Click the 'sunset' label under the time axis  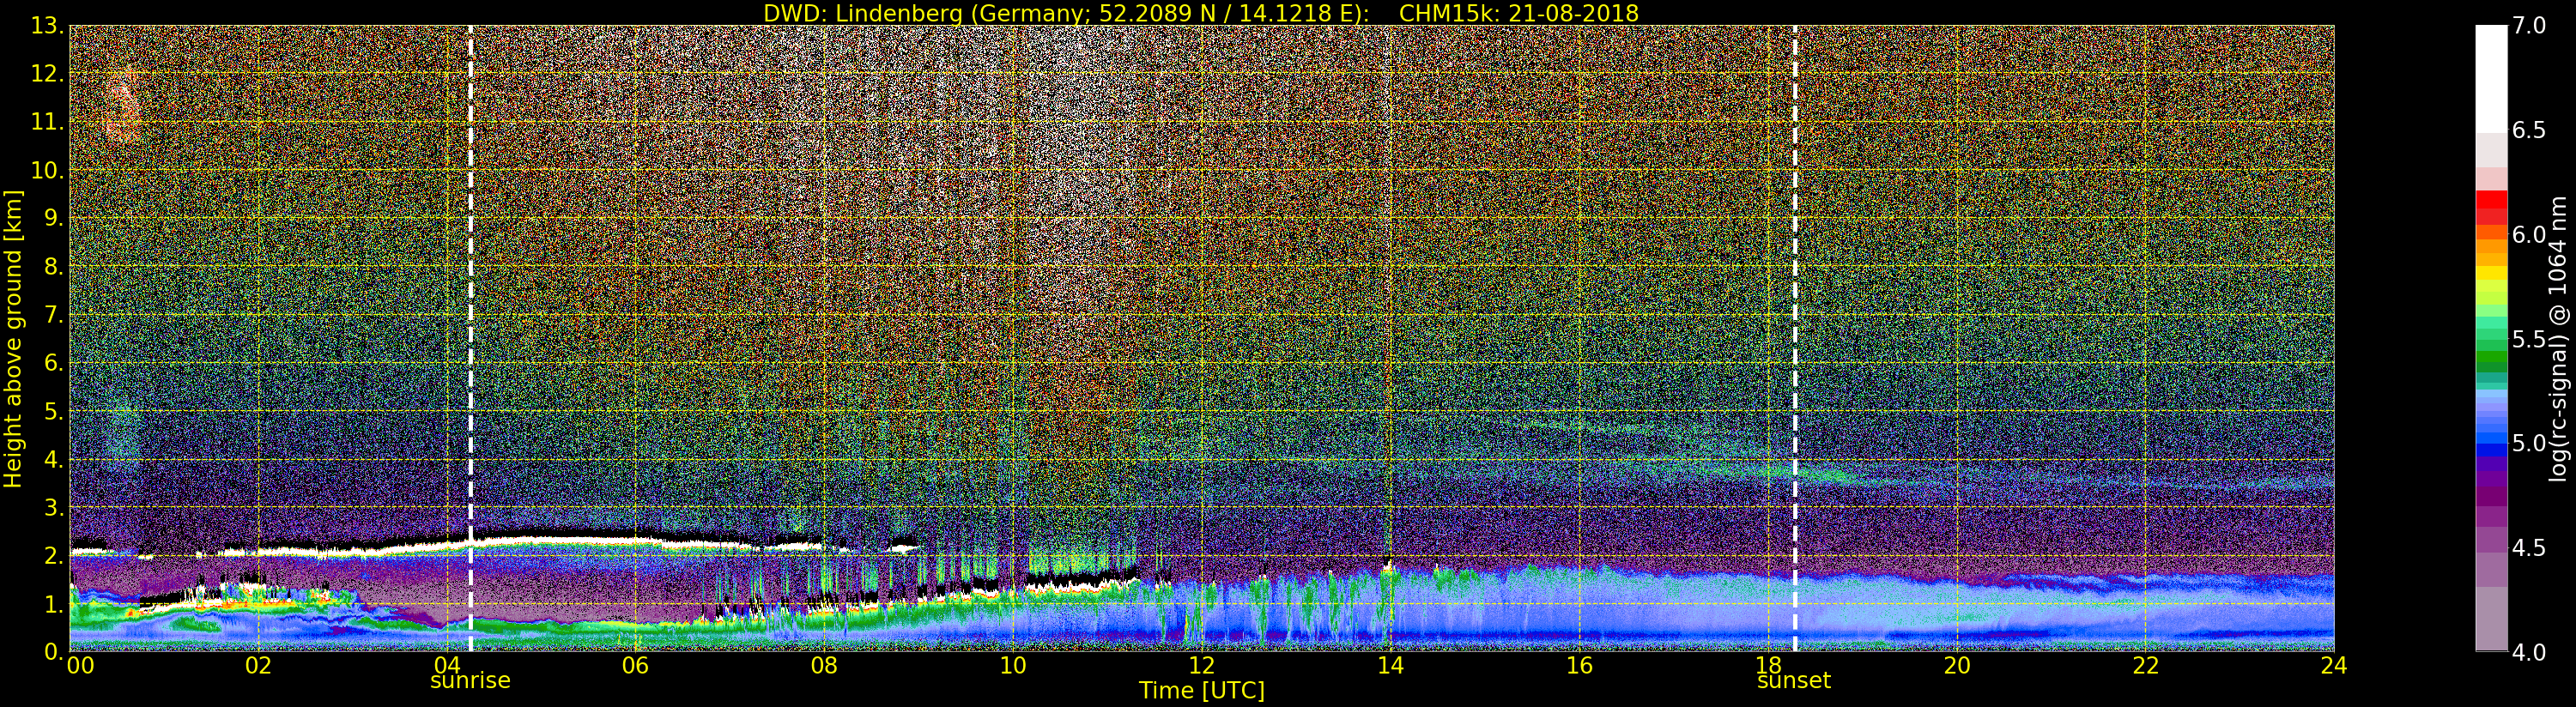pos(1794,681)
